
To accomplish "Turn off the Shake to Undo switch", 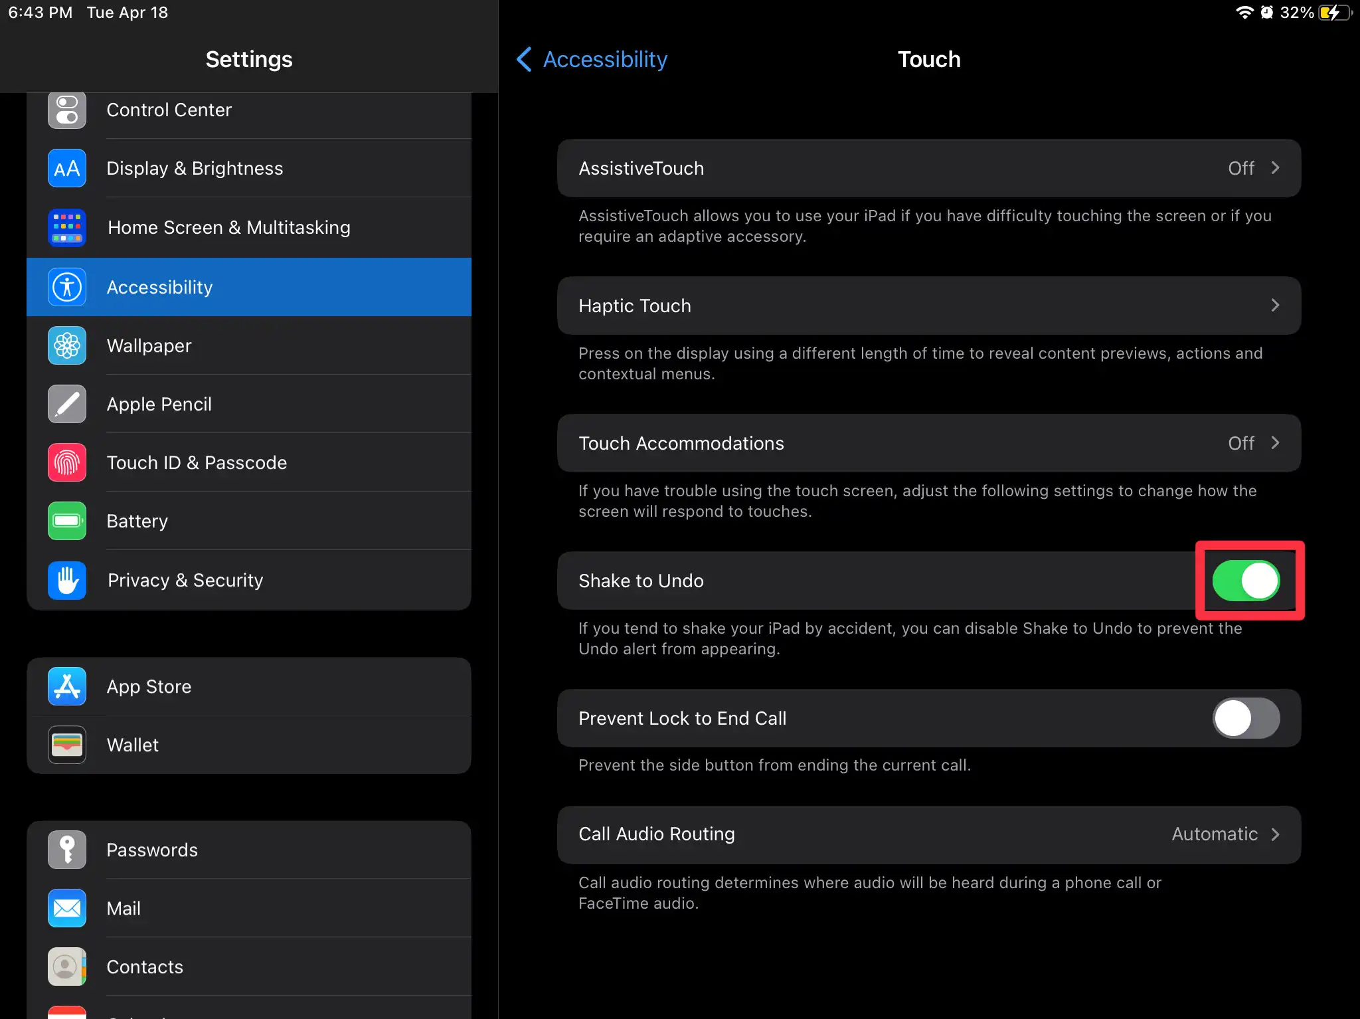I will tap(1246, 581).
